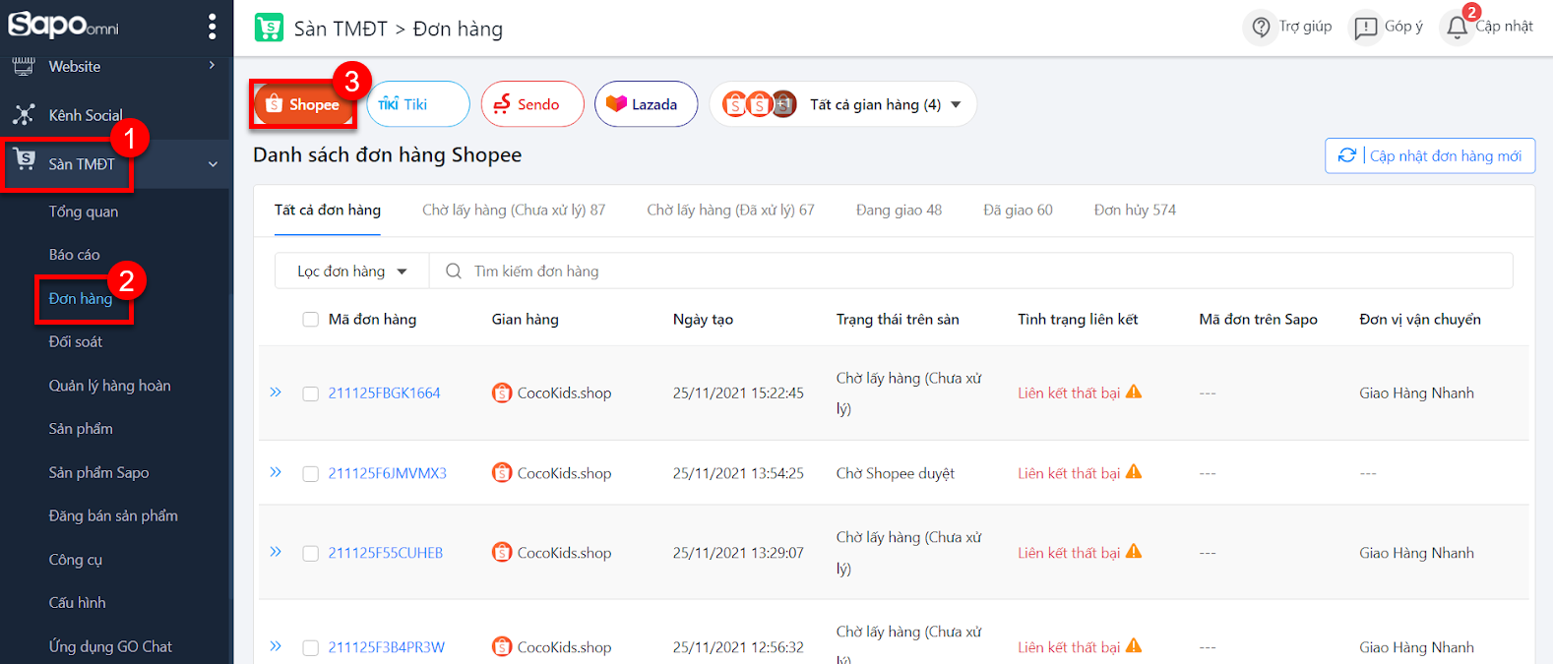1553x664 pixels.
Task: Click the Sapo omni logo
Action: 63,24
